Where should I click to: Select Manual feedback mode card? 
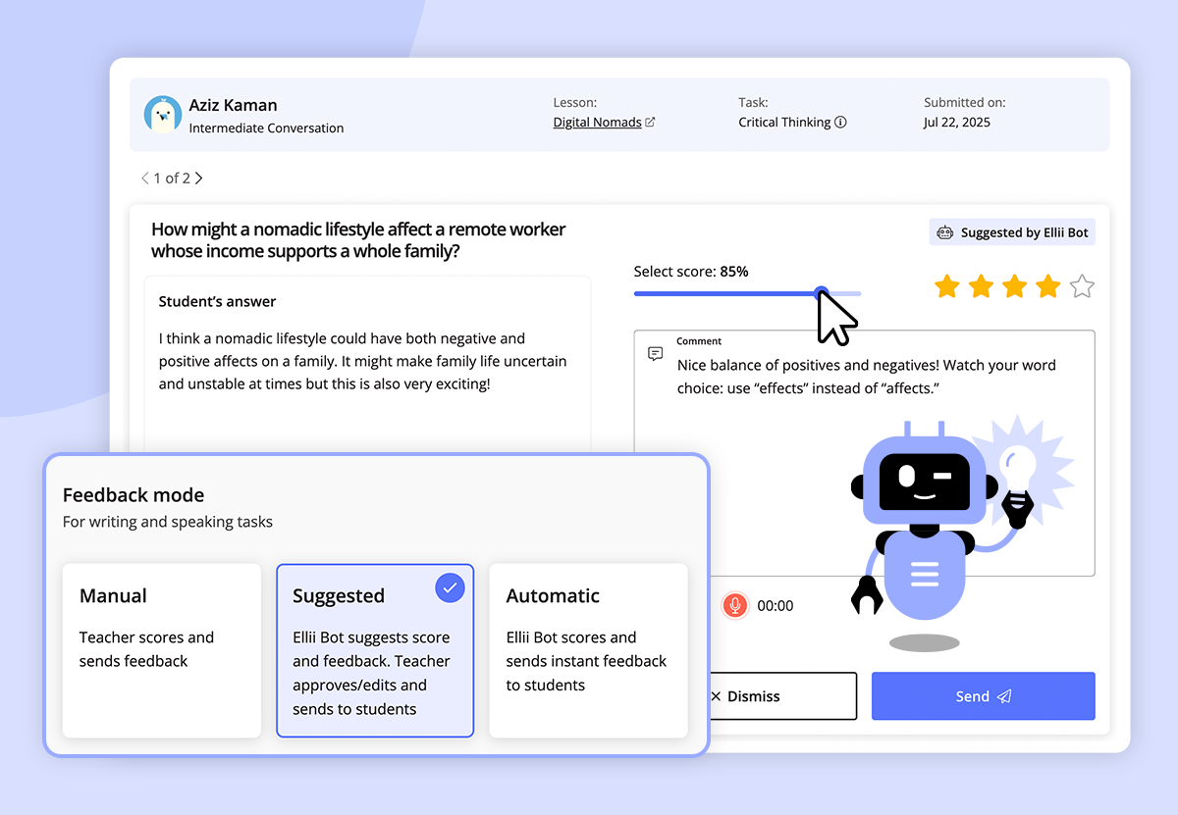pos(162,650)
